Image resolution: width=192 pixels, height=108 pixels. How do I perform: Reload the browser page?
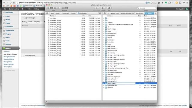(11, 3)
